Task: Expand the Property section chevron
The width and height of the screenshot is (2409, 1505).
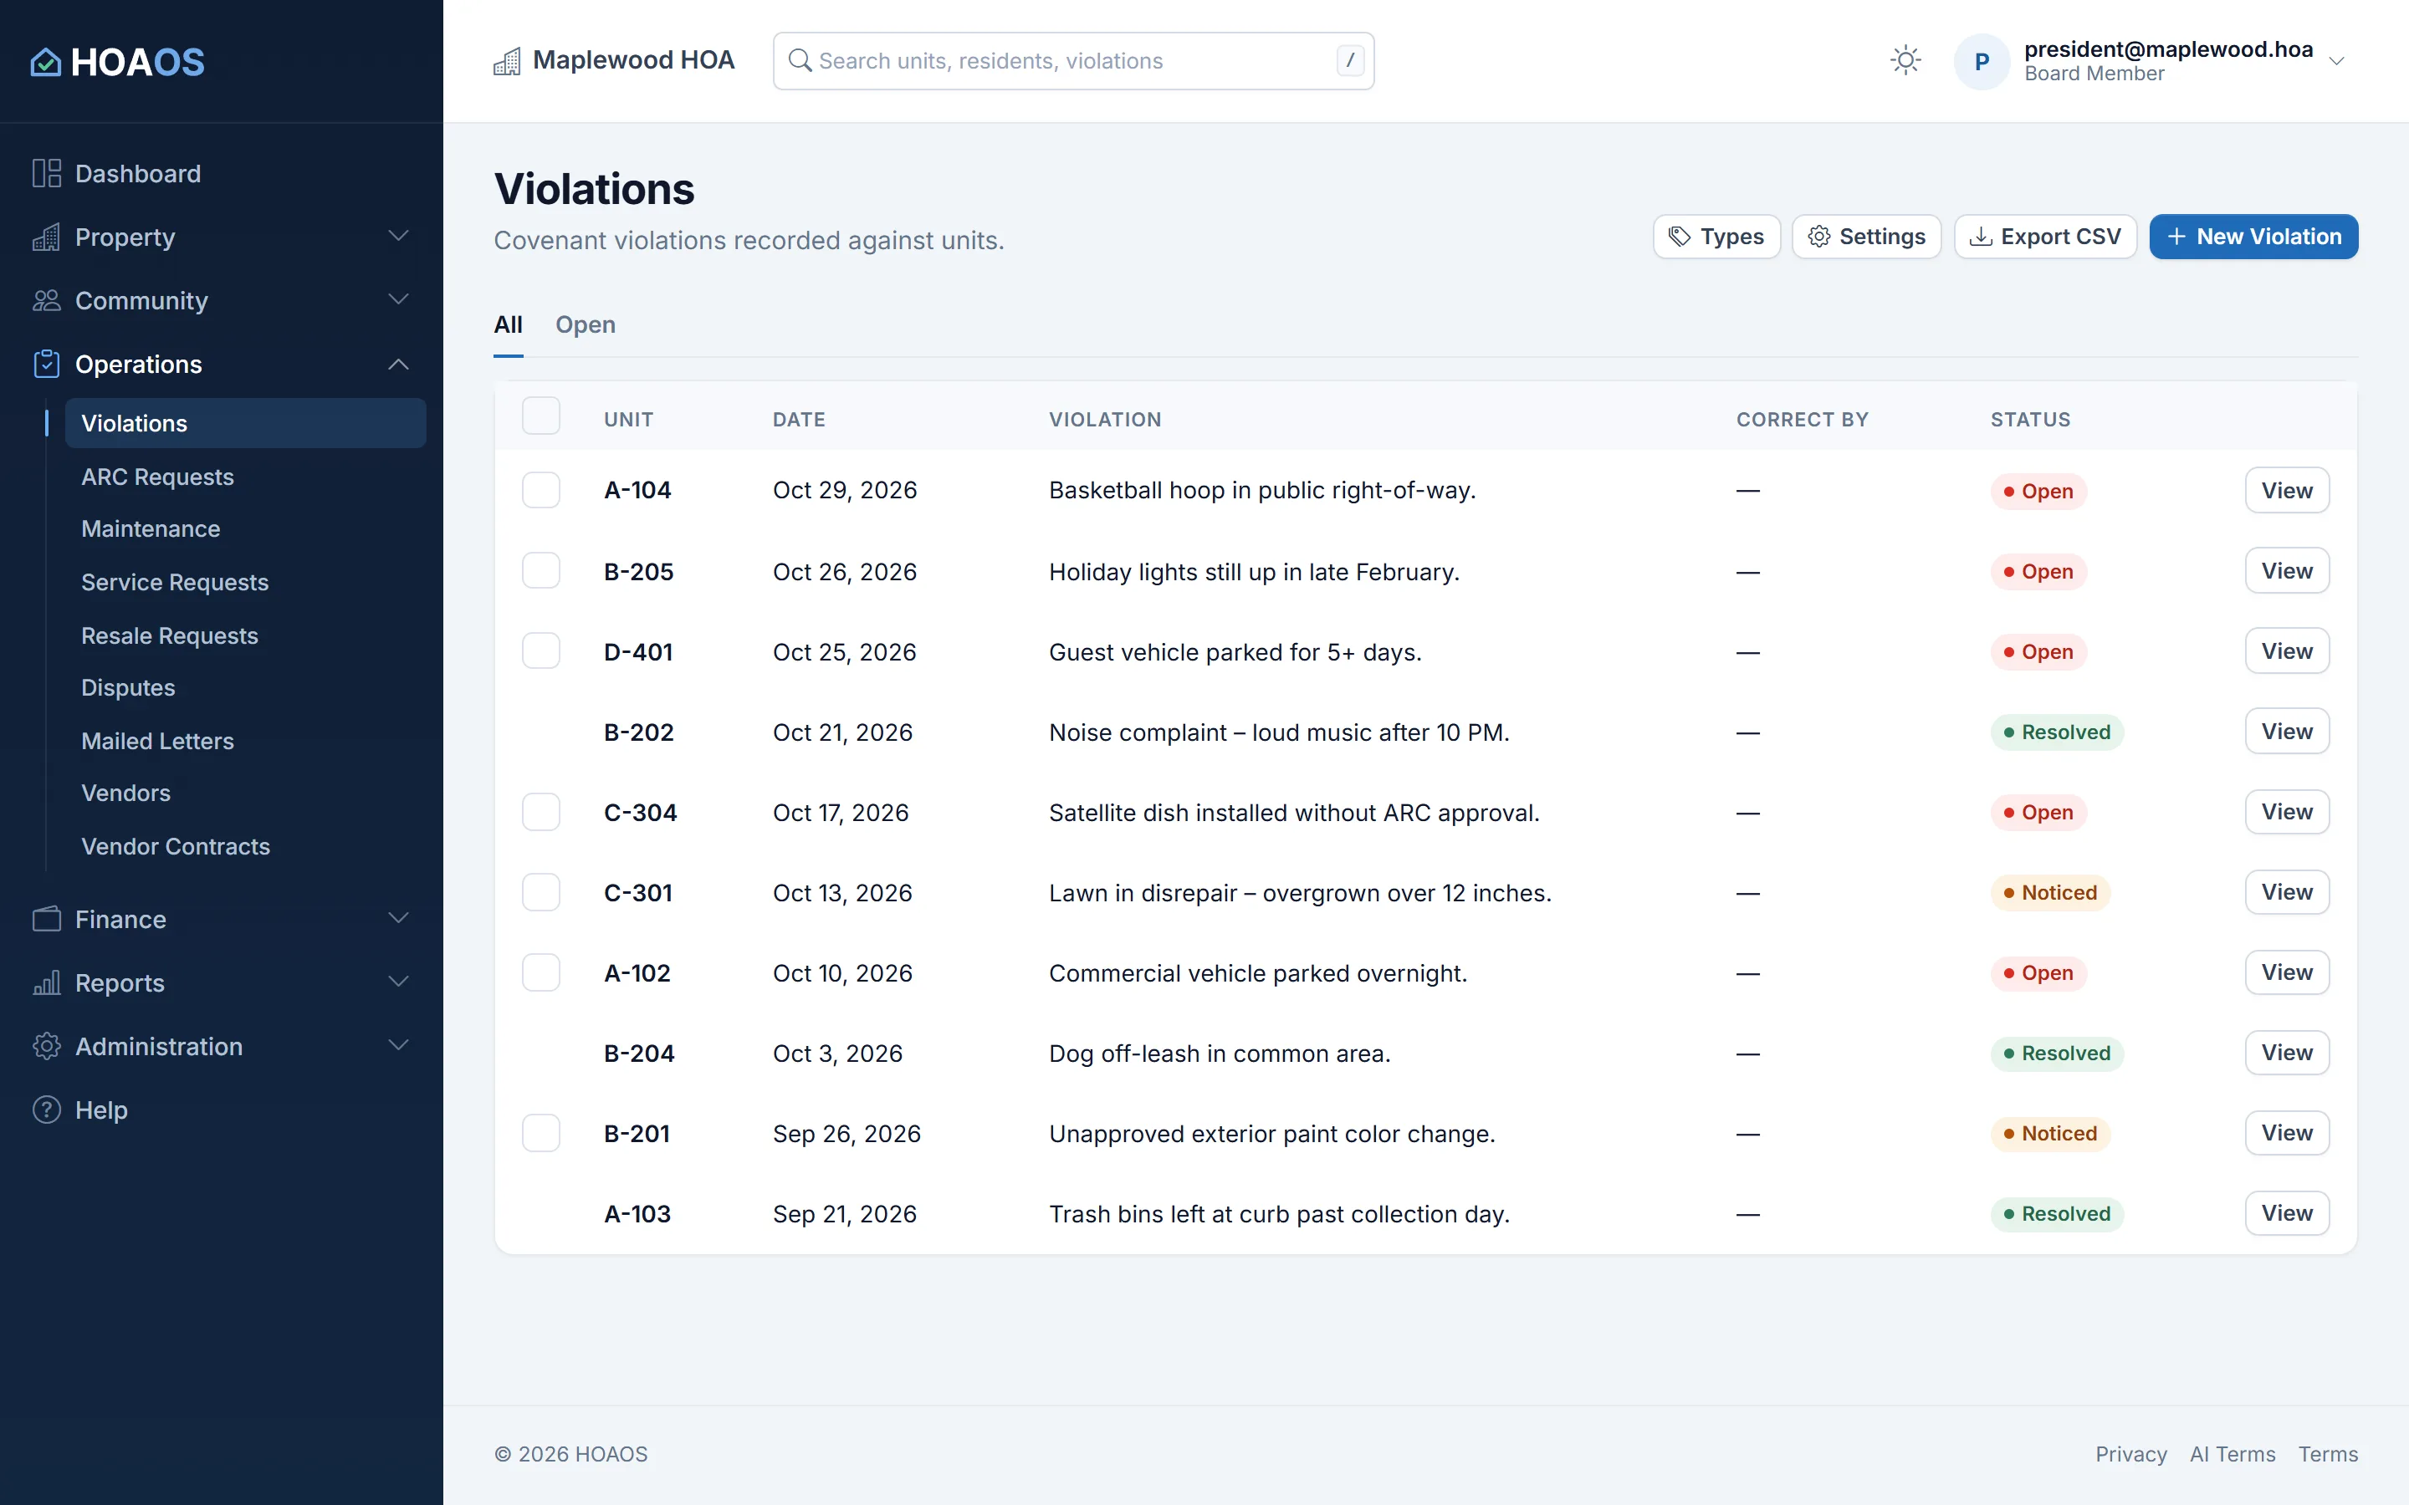Action: 398,236
